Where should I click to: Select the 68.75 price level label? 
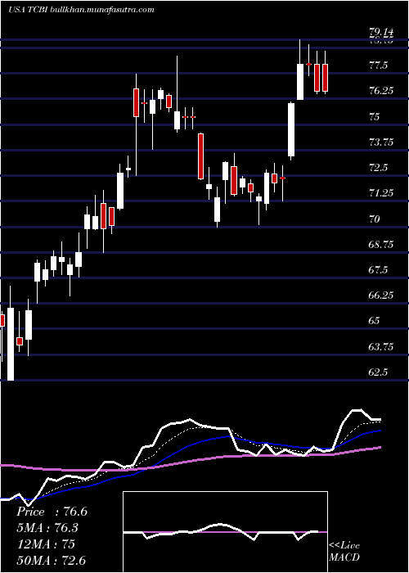click(382, 245)
